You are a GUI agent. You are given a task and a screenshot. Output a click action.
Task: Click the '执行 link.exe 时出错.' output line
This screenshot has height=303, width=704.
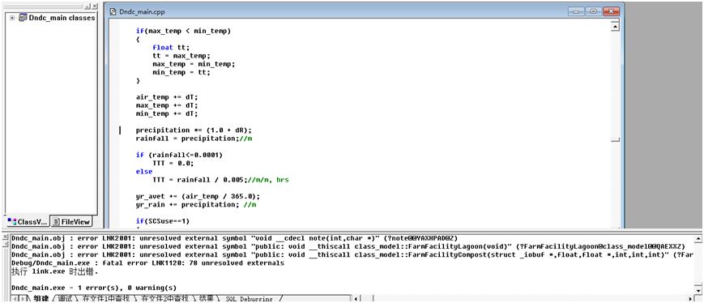(54, 271)
